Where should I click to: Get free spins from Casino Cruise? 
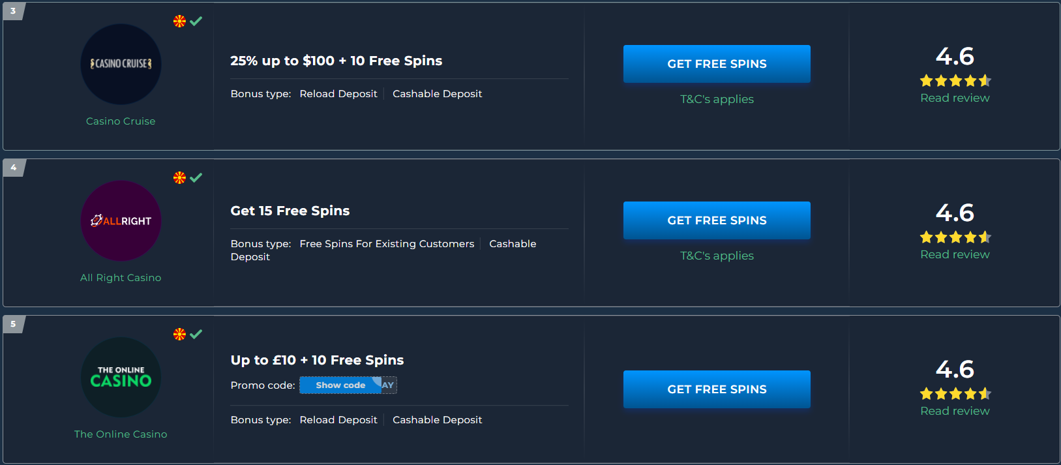tap(717, 64)
